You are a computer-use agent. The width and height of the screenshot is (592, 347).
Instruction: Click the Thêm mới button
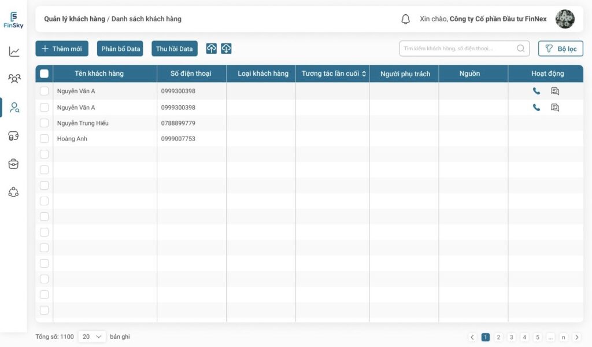click(62, 49)
